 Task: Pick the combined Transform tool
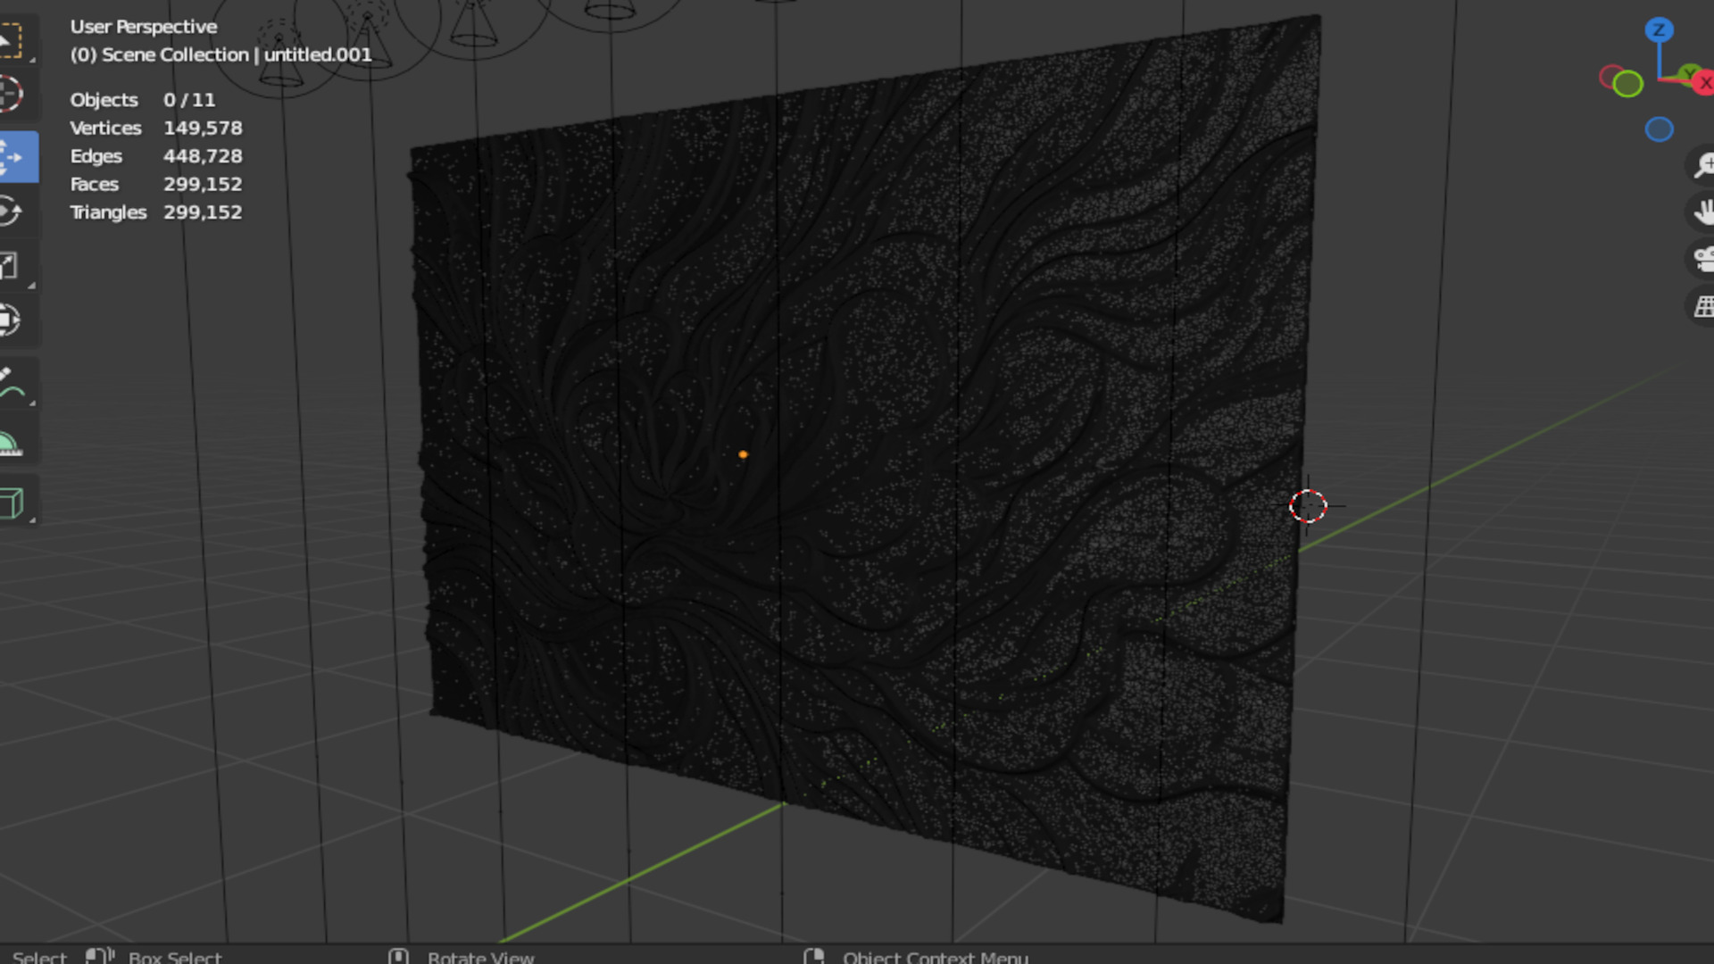[x=11, y=320]
